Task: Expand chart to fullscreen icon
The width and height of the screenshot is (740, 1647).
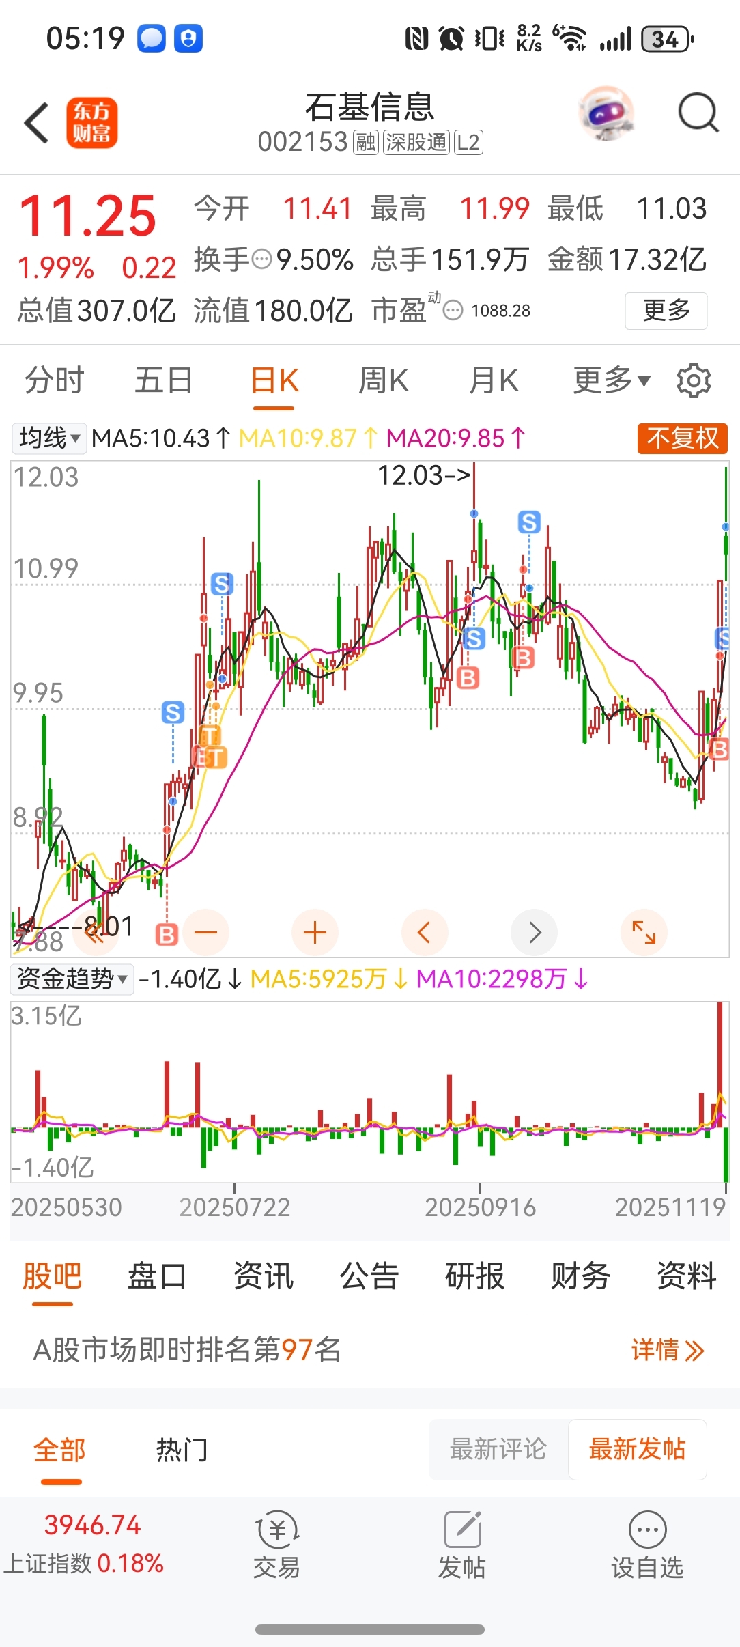Action: coord(644,933)
